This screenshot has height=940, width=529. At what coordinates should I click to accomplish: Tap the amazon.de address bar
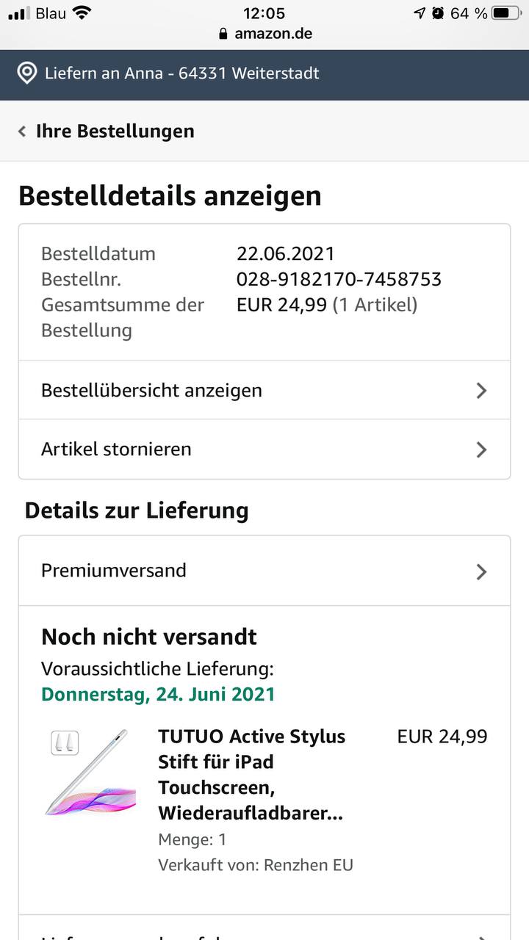(273, 34)
